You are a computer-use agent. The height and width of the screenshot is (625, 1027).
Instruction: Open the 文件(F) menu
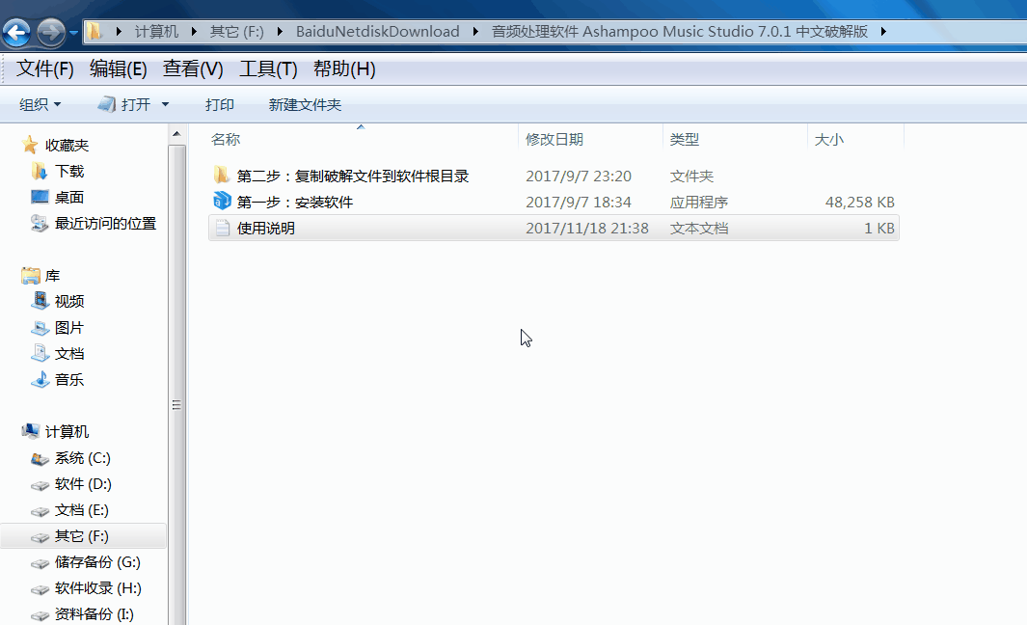[44, 68]
